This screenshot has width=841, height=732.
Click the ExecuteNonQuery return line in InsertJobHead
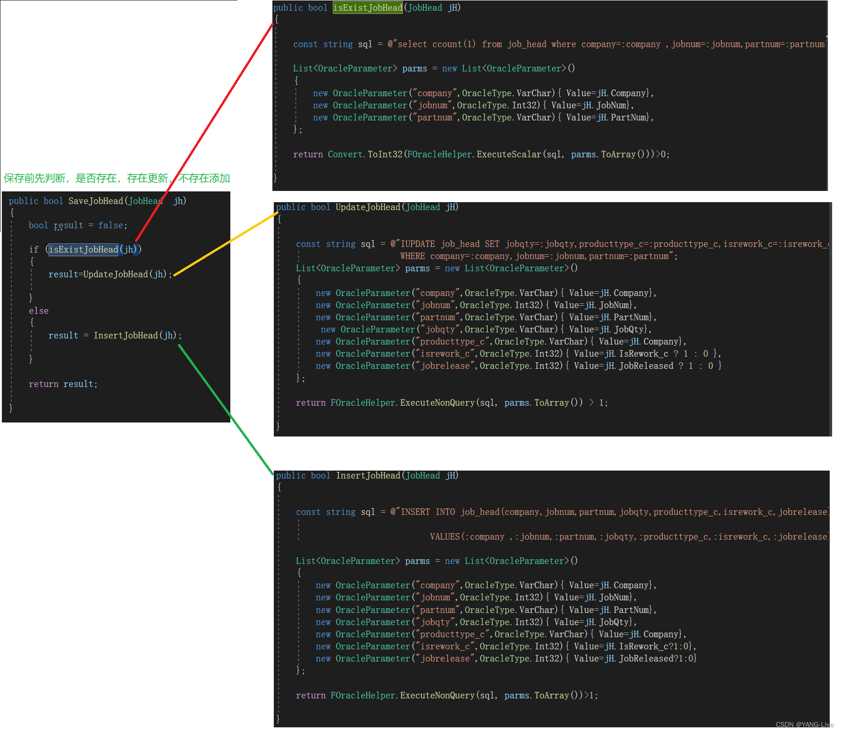click(447, 696)
